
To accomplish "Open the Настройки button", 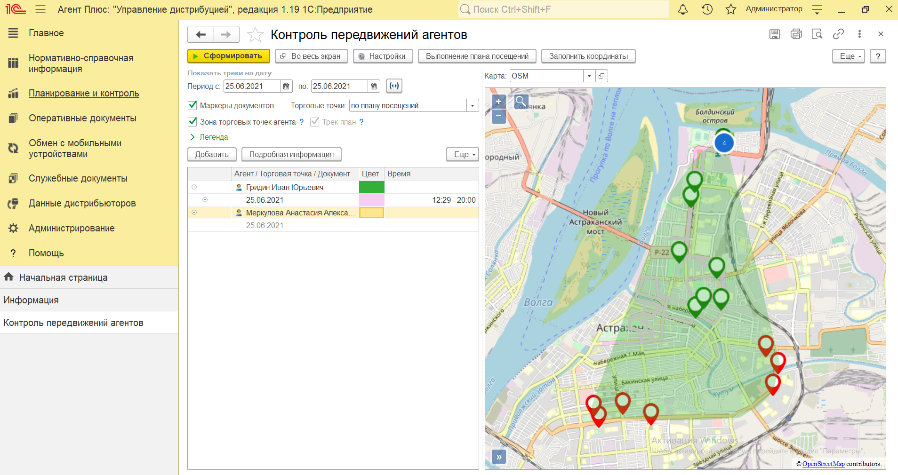I will (x=383, y=56).
